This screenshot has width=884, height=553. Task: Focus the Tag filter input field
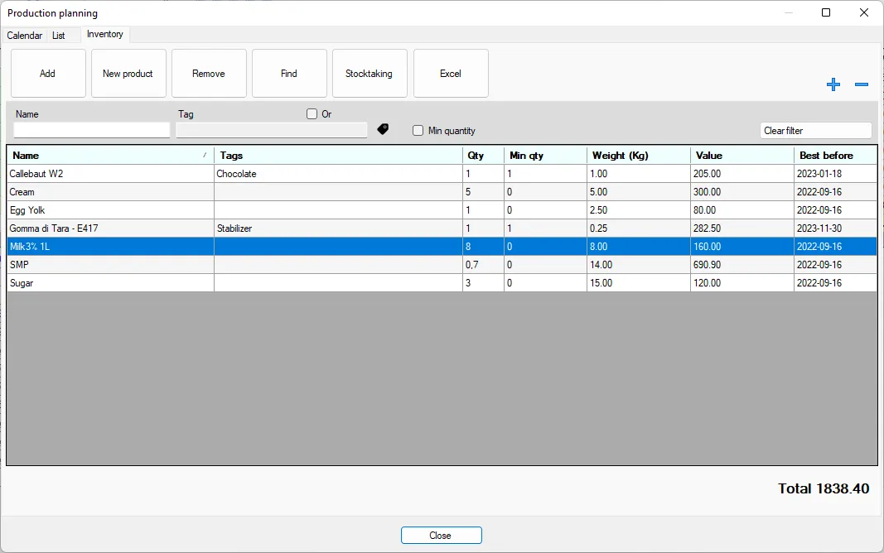click(272, 130)
